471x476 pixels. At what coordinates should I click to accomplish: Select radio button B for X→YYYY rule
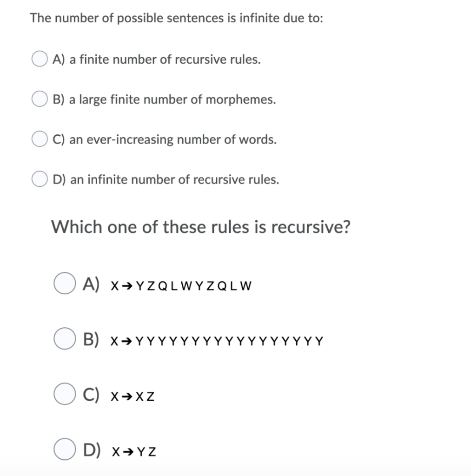[x=65, y=338]
